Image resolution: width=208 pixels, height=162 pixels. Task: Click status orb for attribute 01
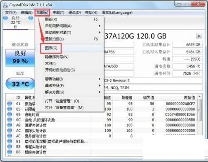[x=10, y=104]
